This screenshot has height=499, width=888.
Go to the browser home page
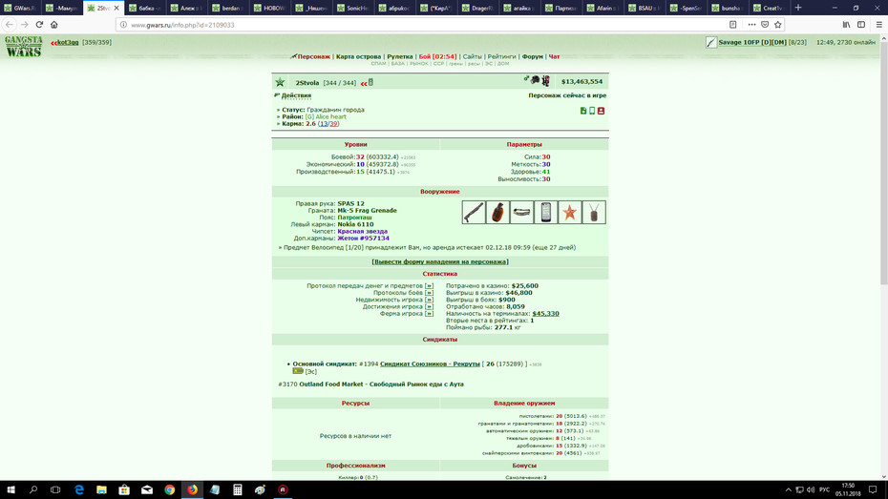coord(54,24)
